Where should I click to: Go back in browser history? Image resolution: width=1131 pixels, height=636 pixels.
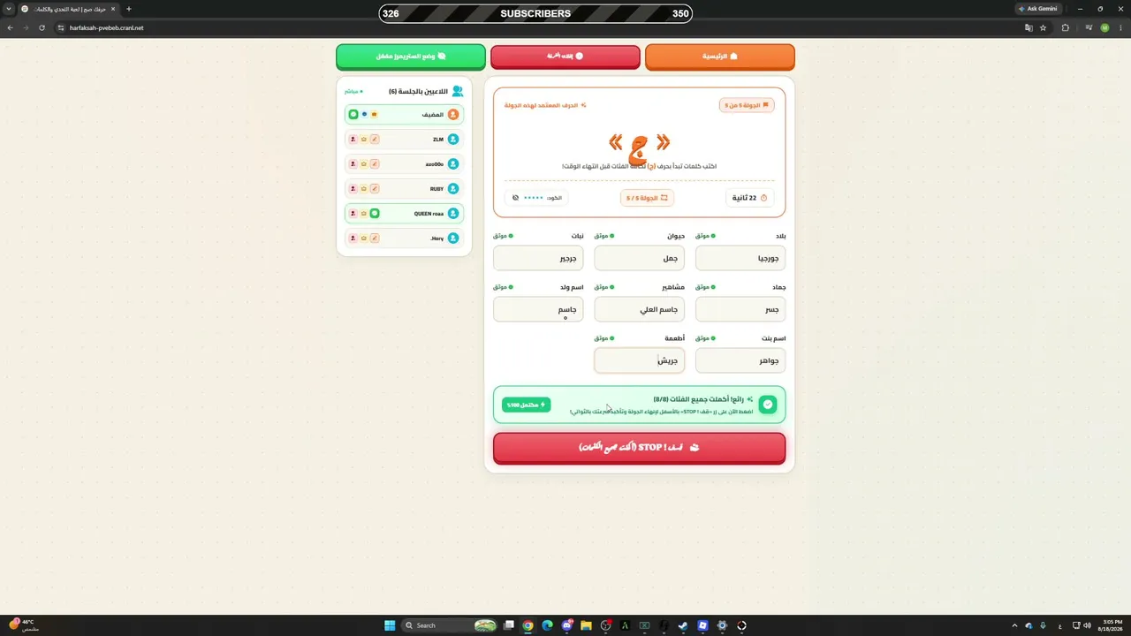click(10, 27)
